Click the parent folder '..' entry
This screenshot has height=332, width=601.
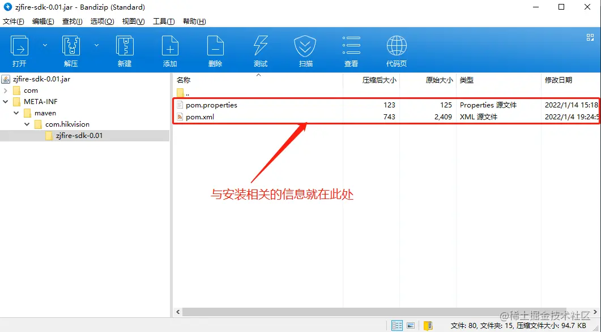click(183, 93)
